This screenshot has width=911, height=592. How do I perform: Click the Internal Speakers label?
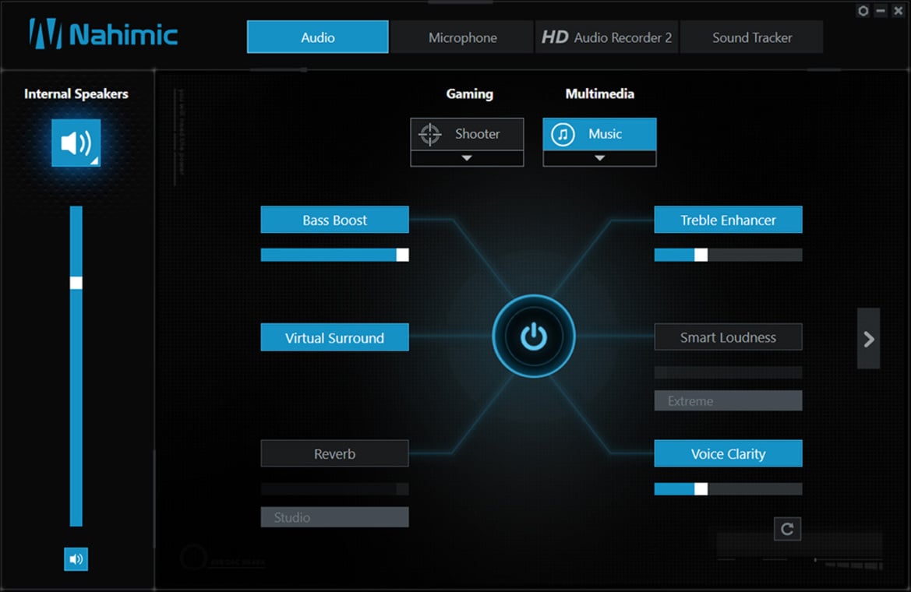pos(76,93)
